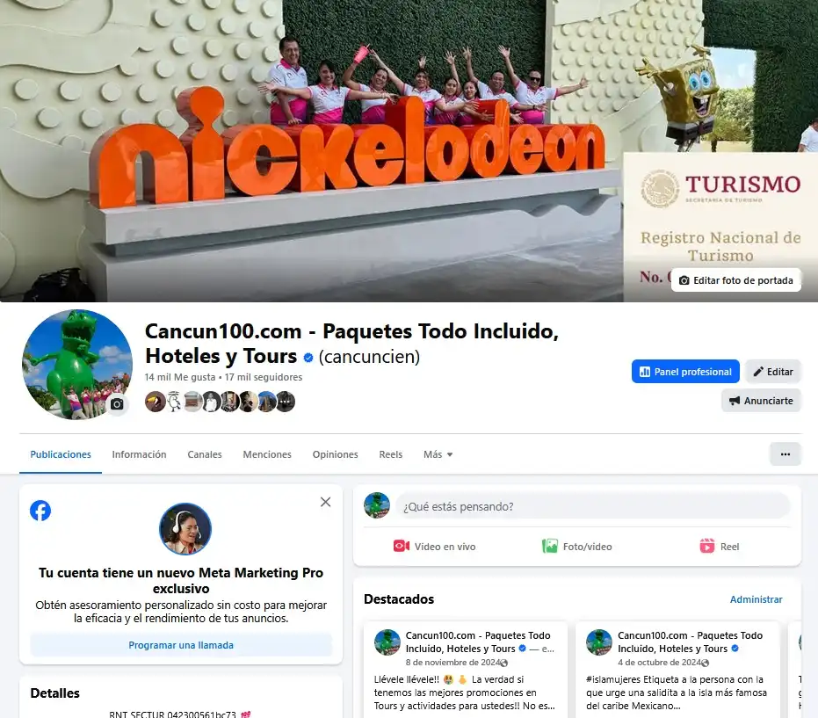Open the Panel profesional dashboard
The height and width of the screenshot is (718, 818).
[x=685, y=372]
